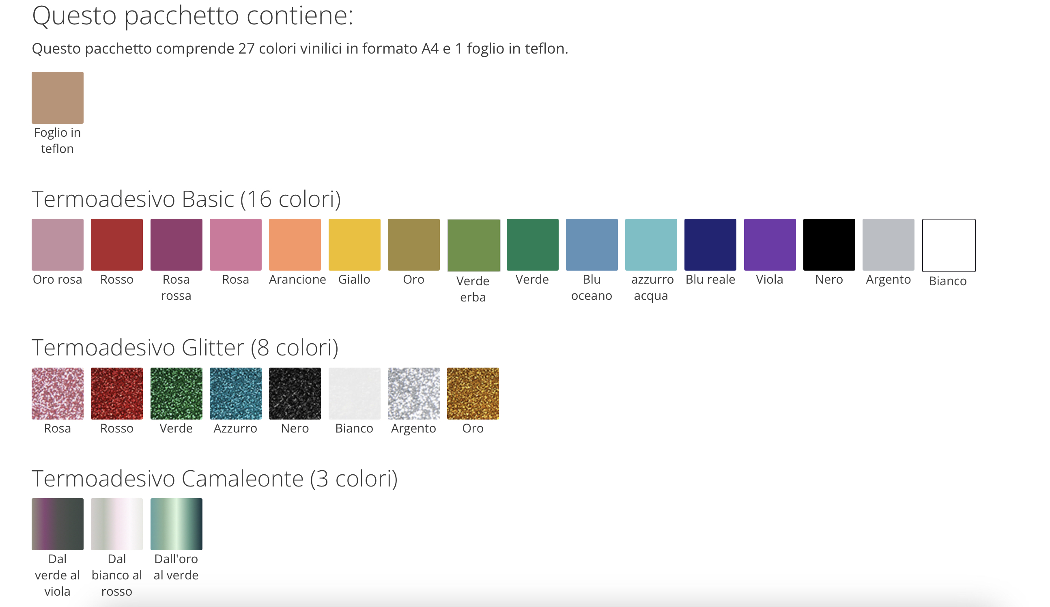Click the Termoadesivo Basic (16 colori) heading
1050x607 pixels.
pos(187,199)
